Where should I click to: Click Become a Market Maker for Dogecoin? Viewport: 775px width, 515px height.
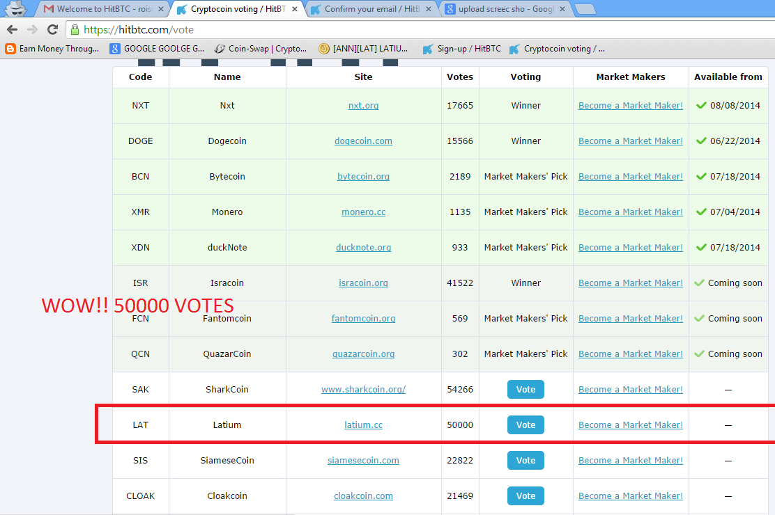click(631, 141)
